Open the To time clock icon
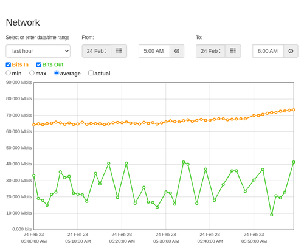304x245 pixels. point(291,51)
